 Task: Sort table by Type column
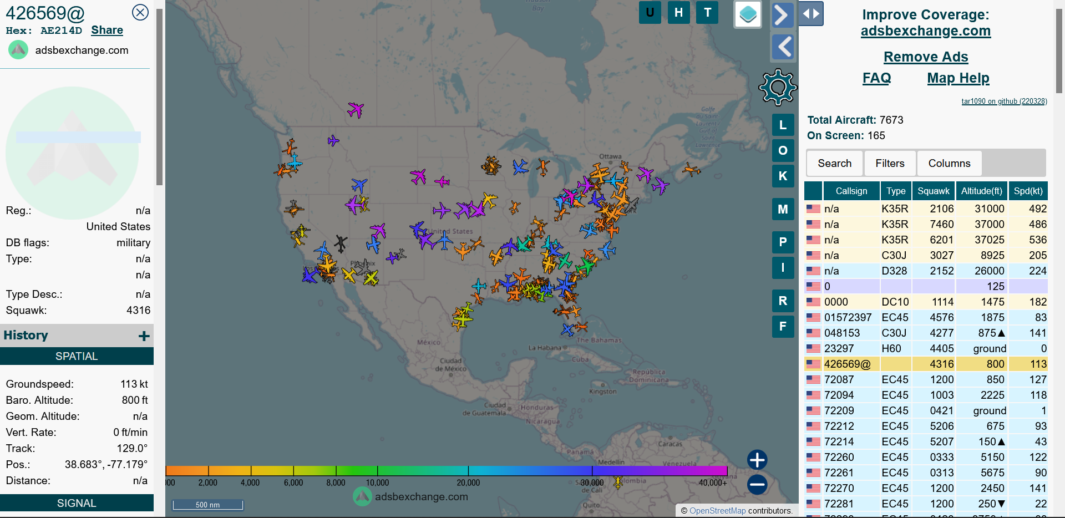point(896,191)
